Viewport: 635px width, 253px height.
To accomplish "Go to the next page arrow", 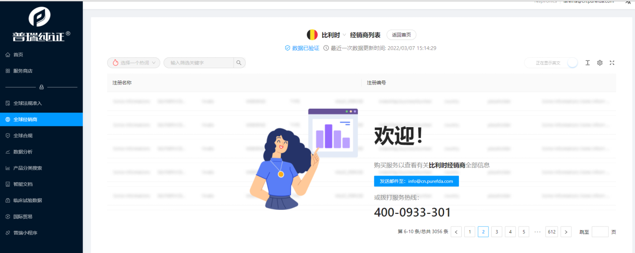I will 566,232.
